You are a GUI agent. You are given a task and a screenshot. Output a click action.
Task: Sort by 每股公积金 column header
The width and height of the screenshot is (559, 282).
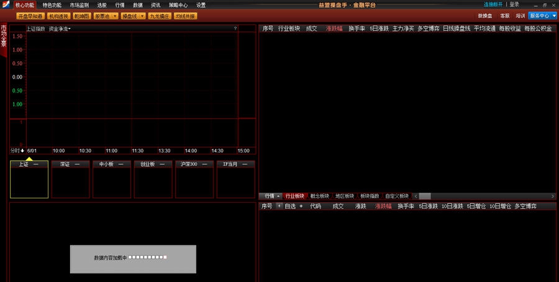(x=538, y=29)
